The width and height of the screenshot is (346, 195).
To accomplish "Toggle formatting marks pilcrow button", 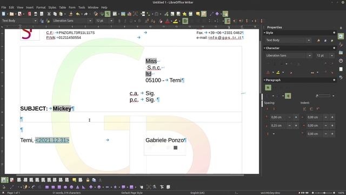I will [108, 14].
